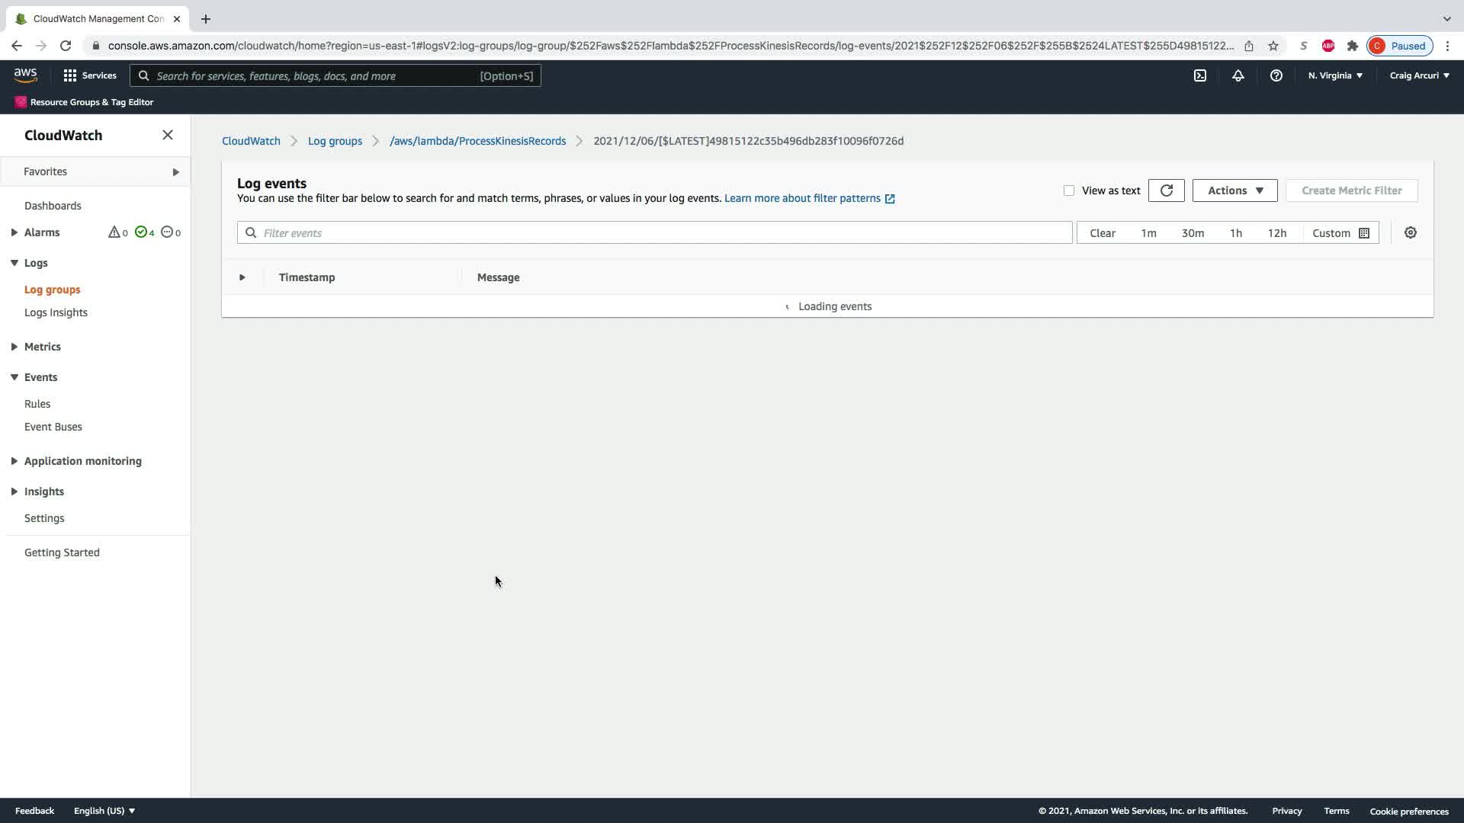
Task: Open log events settings gear icon
Action: [1411, 233]
